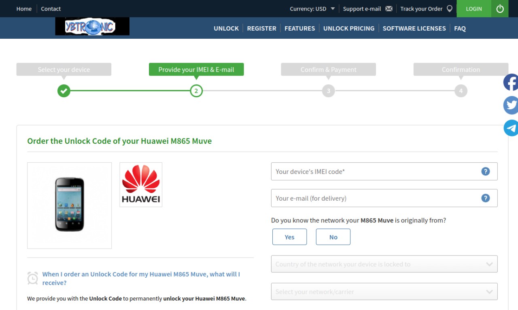The image size is (518, 310).
Task: Go to the Home link
Action: 24,8
